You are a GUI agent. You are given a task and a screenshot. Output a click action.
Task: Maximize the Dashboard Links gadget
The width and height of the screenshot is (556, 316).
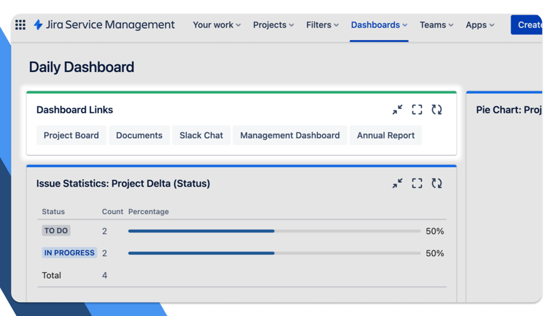click(417, 110)
